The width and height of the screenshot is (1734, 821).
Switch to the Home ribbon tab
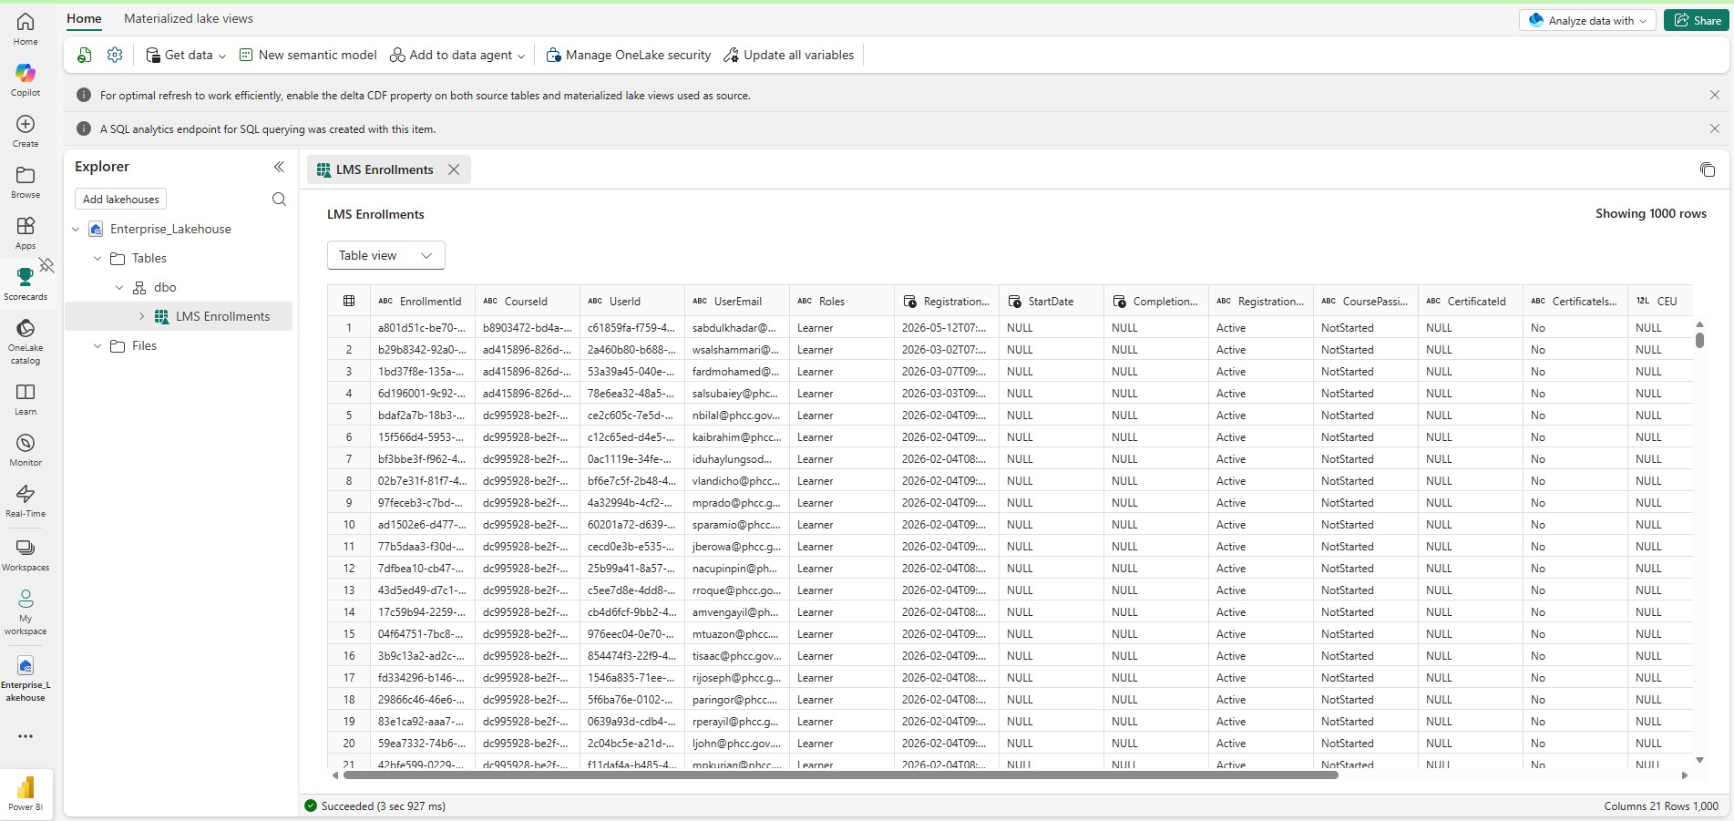tap(84, 18)
